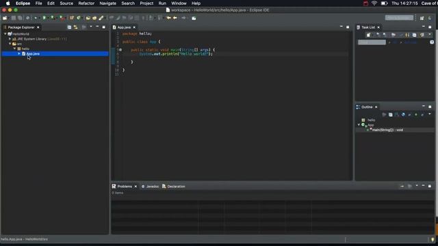Click the Open Type folder icon in toolbar

[x=88, y=18]
